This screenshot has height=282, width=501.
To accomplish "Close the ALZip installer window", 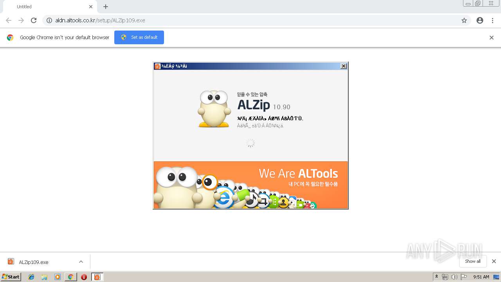I will (x=344, y=66).
